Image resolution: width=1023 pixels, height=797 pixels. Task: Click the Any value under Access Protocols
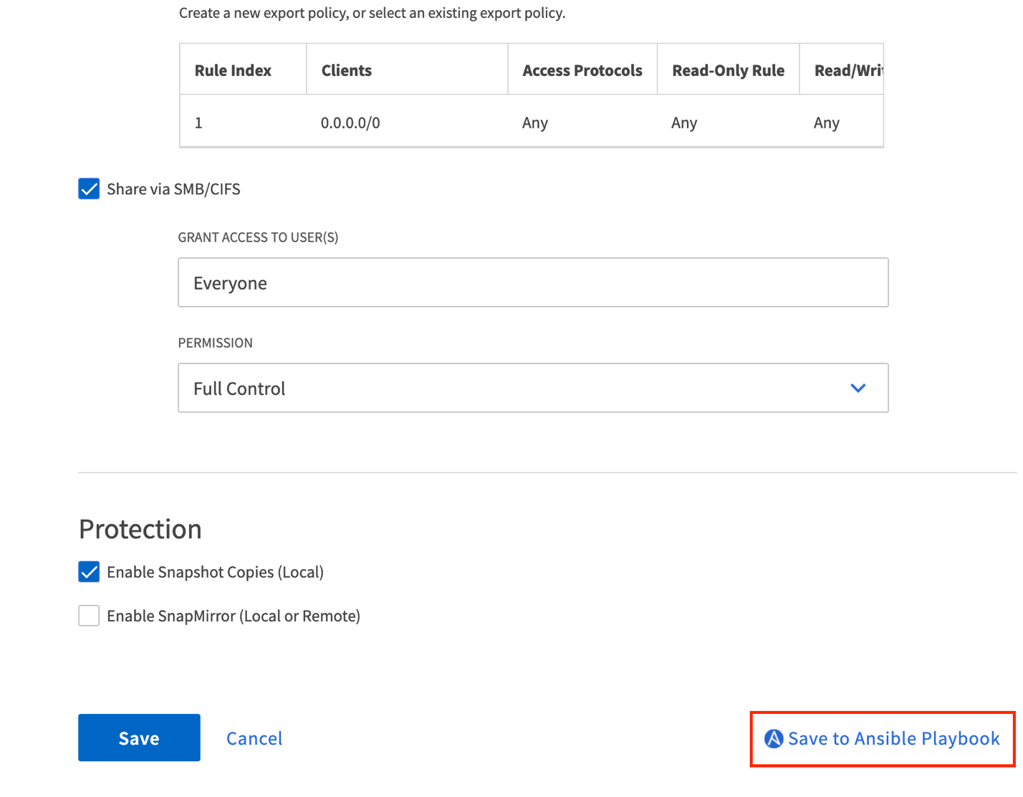(x=535, y=123)
